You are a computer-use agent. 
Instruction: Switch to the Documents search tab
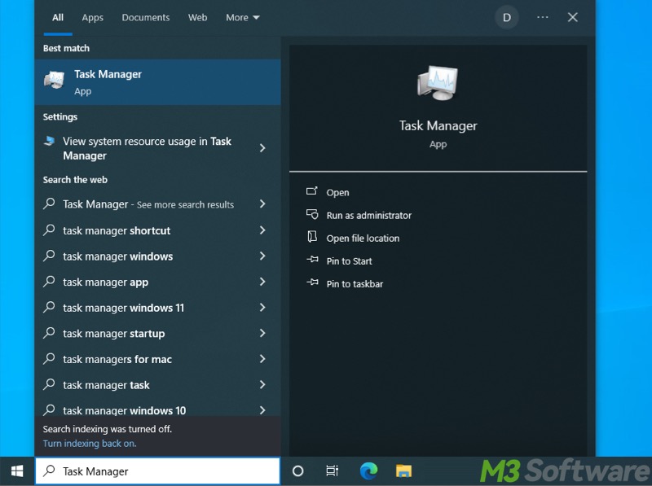click(145, 17)
